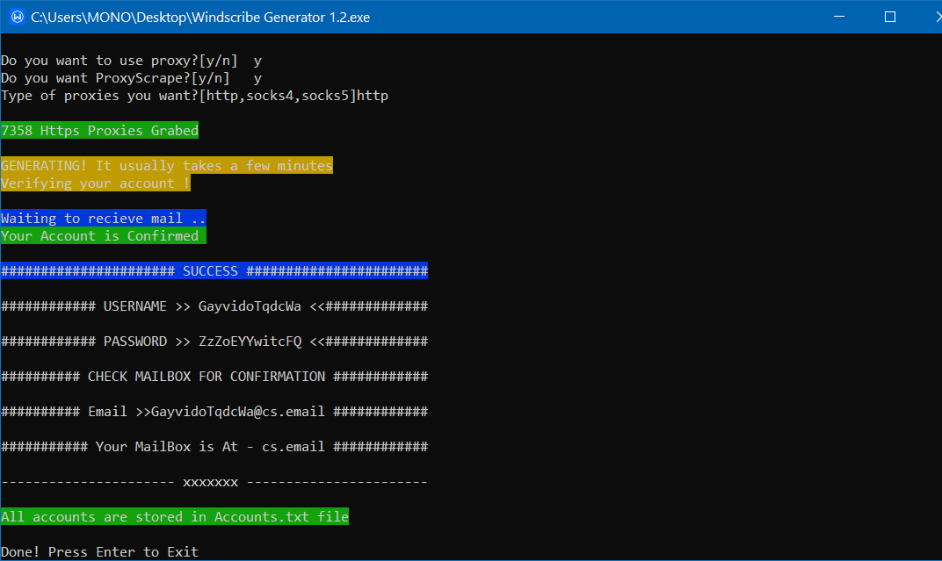Viewport: 942px width, 561px height.
Task: Click the Windscribe Generator 1.2.exe window title
Action: click(x=200, y=17)
